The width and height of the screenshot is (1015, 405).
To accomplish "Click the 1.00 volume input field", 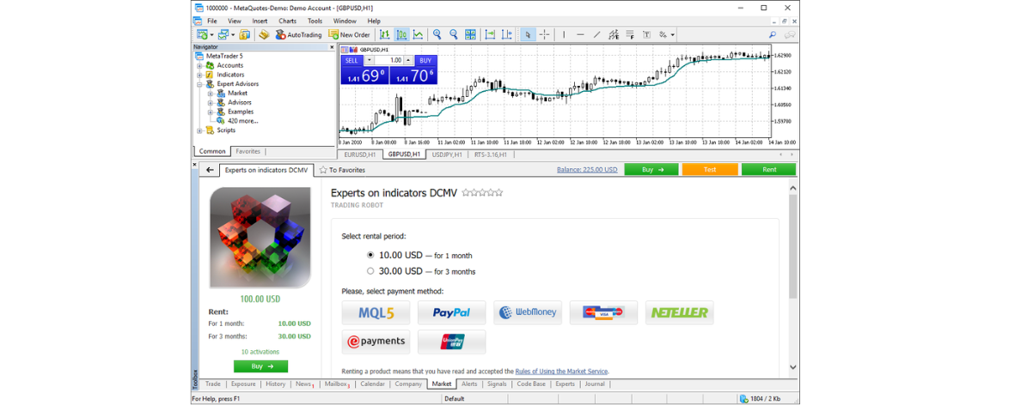I will click(388, 60).
